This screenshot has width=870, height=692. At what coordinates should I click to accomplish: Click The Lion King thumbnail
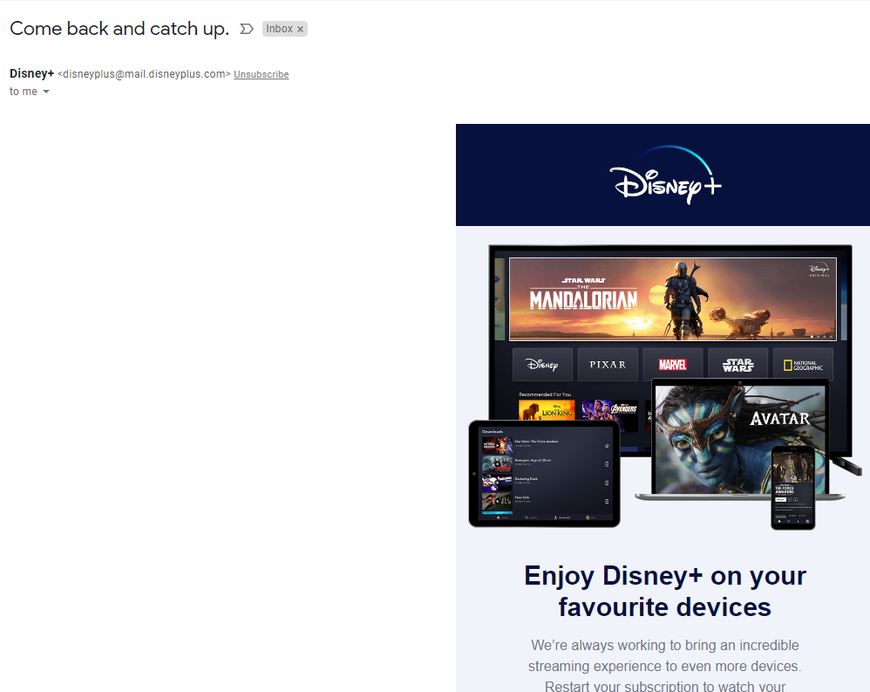(x=547, y=410)
